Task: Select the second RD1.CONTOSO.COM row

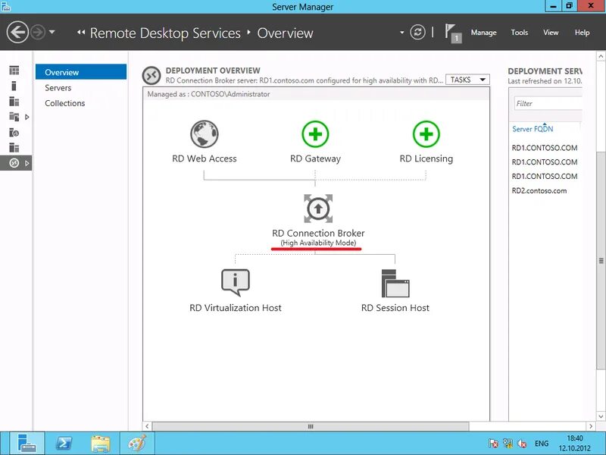Action: coord(545,162)
